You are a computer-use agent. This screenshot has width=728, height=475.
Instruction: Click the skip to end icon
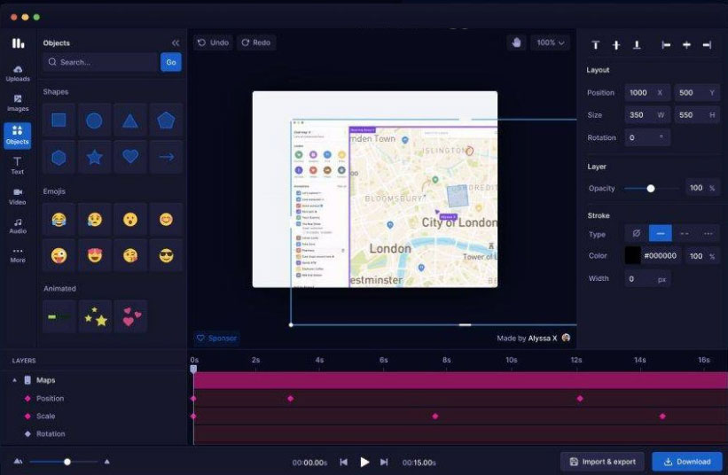pyautogui.click(x=384, y=462)
